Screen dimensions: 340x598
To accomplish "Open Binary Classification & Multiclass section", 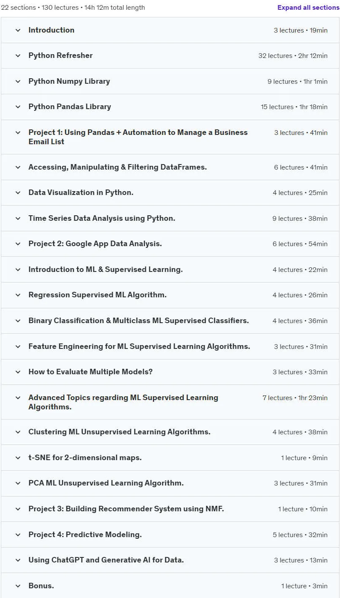I will click(170, 321).
